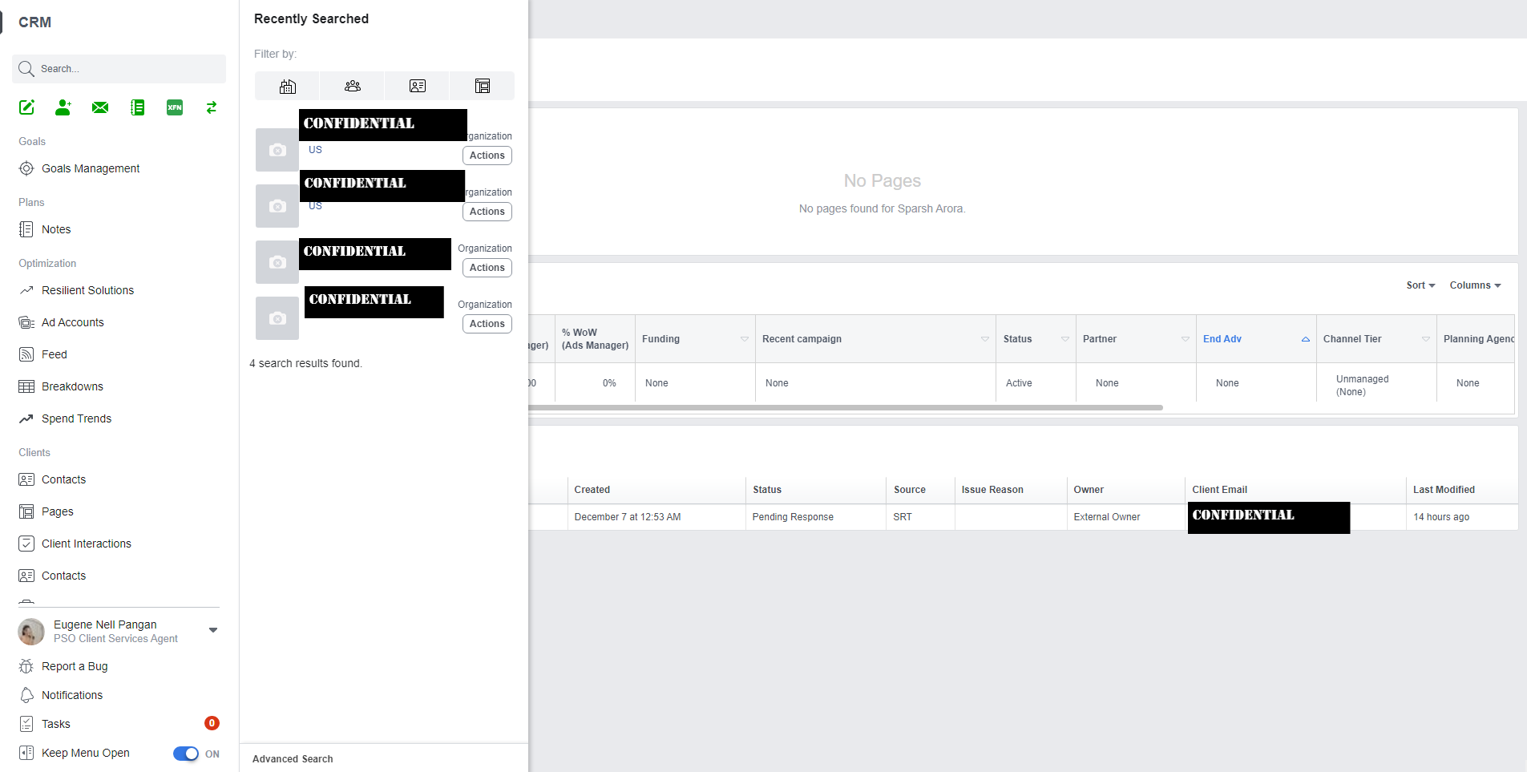Click the 'Created' column header
1527x772 pixels.
(x=592, y=490)
